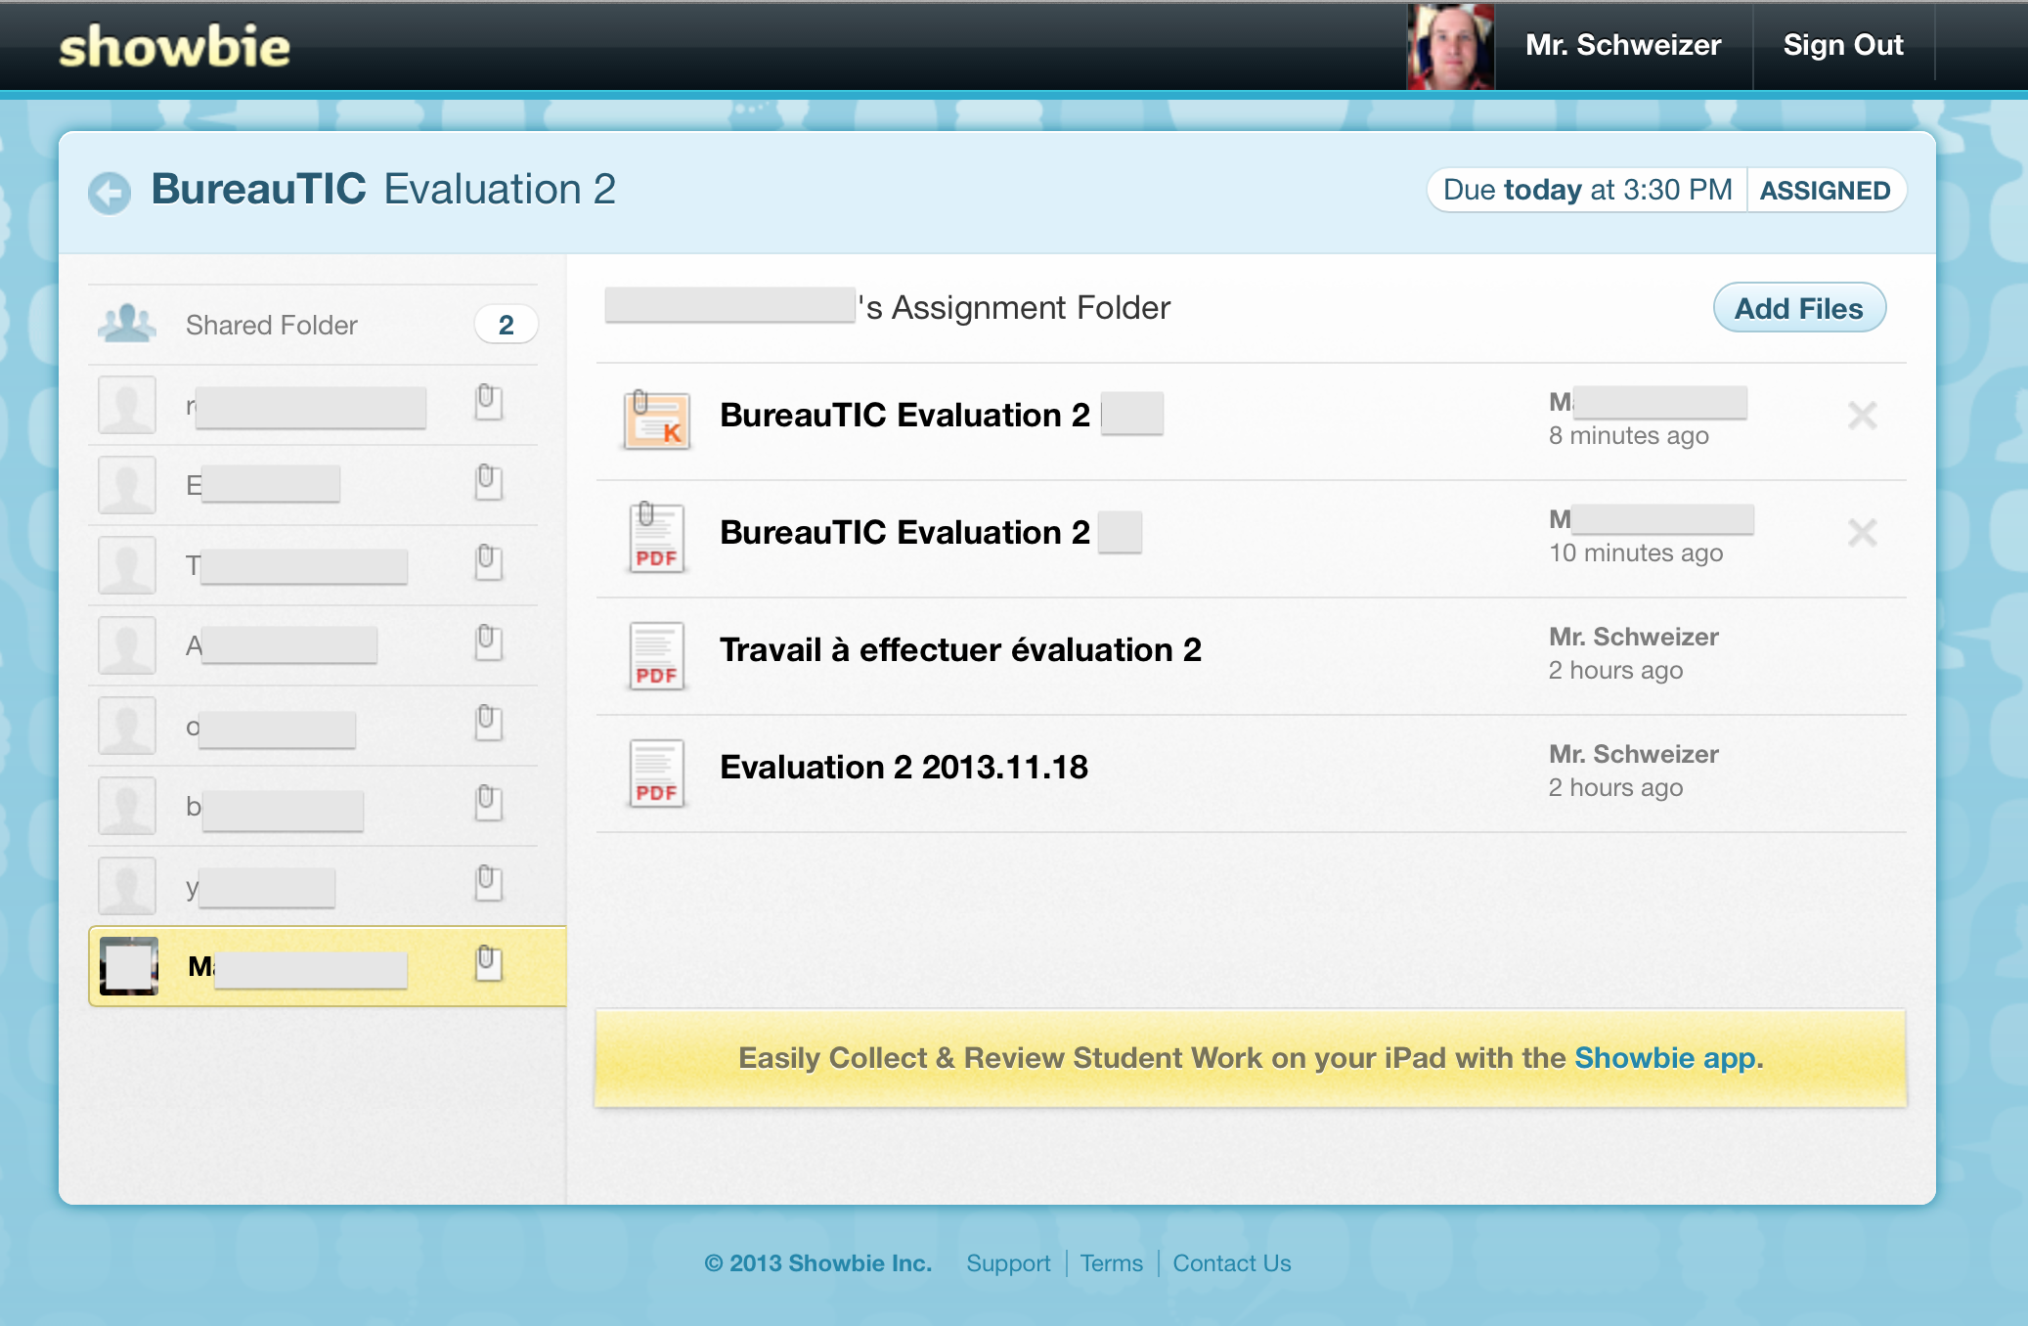Click the ASSIGNED status label

click(1825, 191)
